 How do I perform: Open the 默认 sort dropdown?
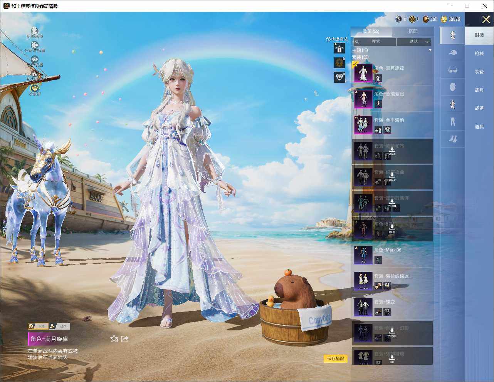tap(414, 42)
